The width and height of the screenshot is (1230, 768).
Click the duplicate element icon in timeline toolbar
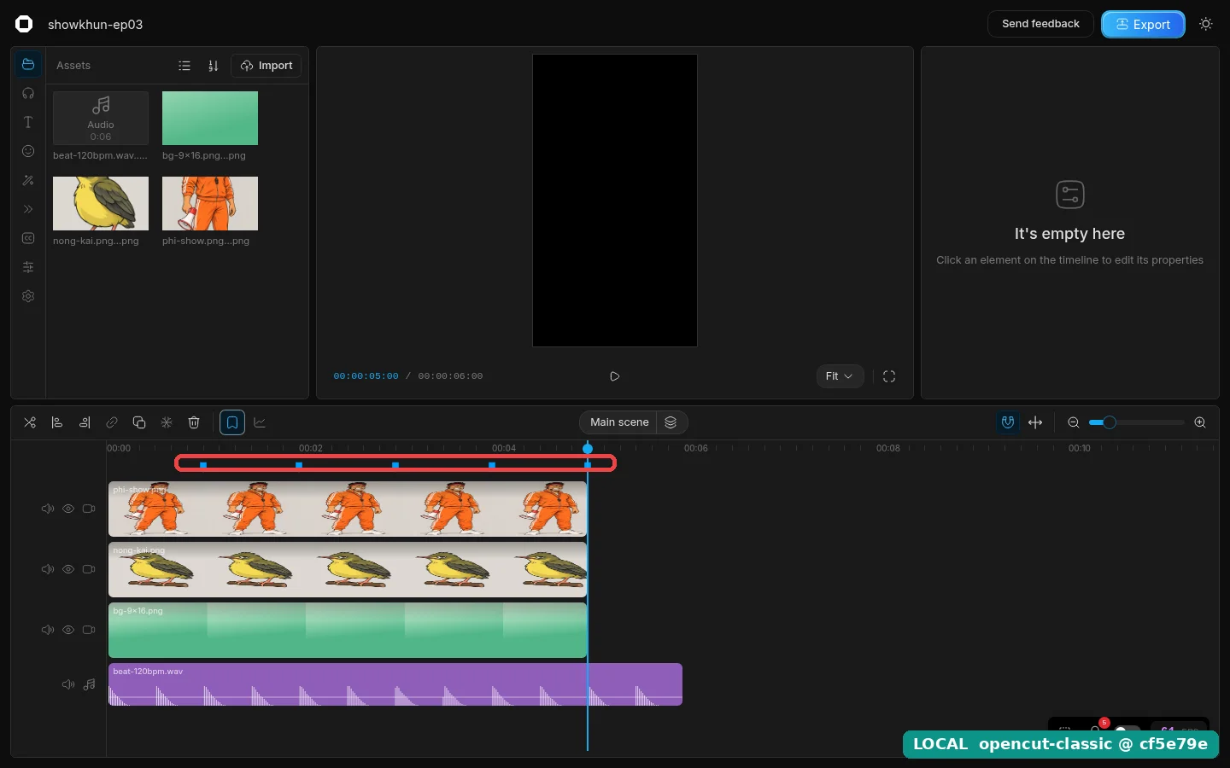139,422
